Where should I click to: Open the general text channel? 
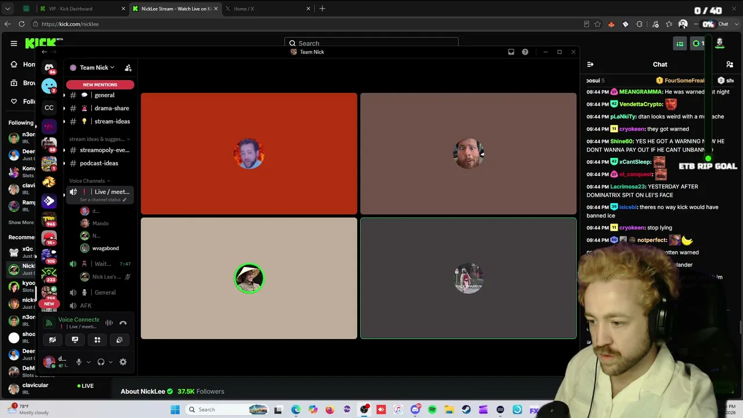click(x=100, y=95)
